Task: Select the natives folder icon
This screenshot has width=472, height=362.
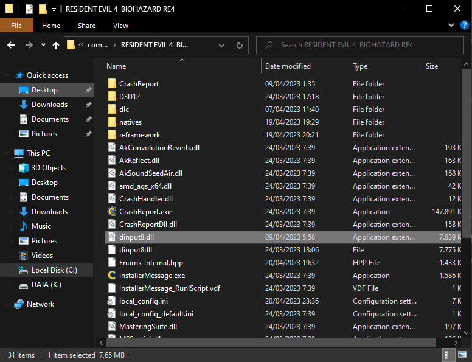Action: point(112,122)
